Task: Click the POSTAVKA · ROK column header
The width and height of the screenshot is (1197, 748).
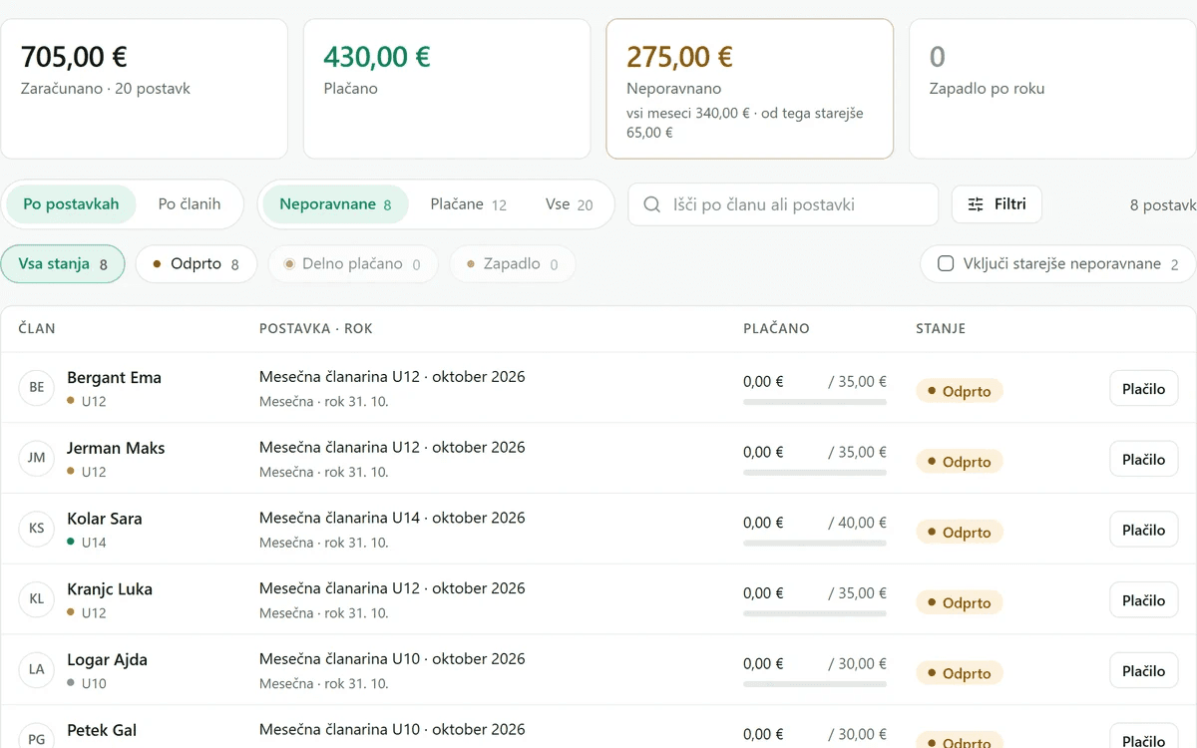Action: pyautogui.click(x=316, y=328)
